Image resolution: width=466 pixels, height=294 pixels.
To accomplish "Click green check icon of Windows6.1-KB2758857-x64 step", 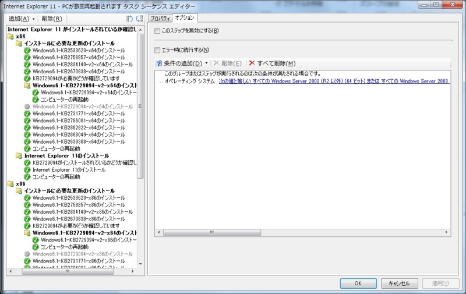I will 27,57.
